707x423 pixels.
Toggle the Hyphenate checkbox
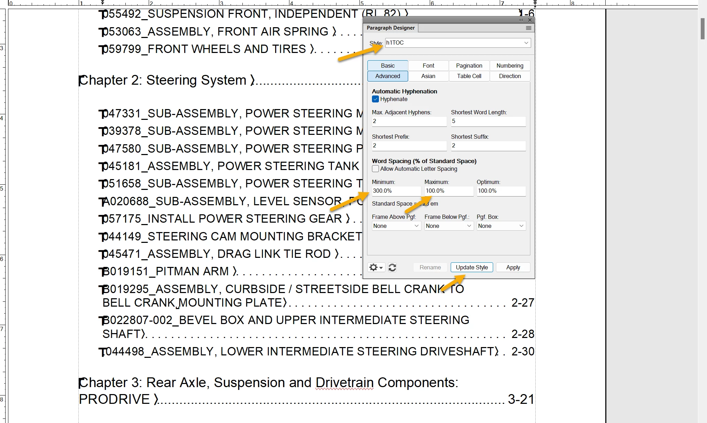[375, 99]
